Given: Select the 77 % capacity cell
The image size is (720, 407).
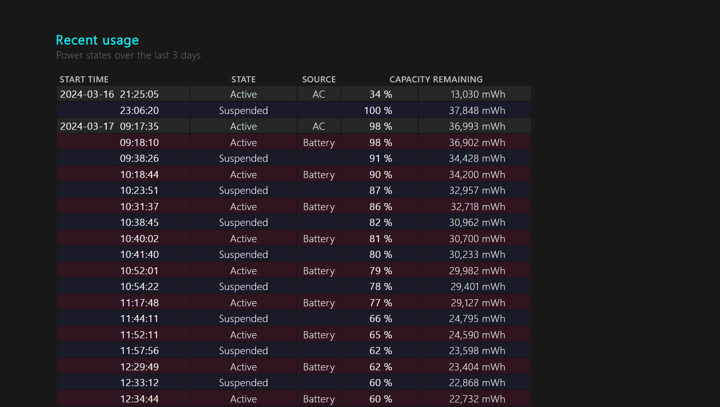Looking at the screenshot, I should coord(381,303).
